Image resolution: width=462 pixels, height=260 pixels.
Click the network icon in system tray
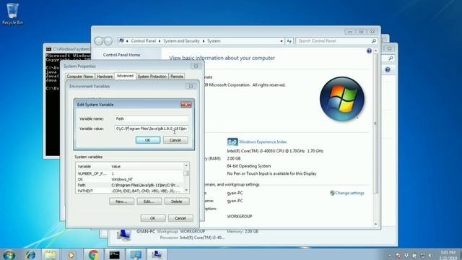pos(422,255)
